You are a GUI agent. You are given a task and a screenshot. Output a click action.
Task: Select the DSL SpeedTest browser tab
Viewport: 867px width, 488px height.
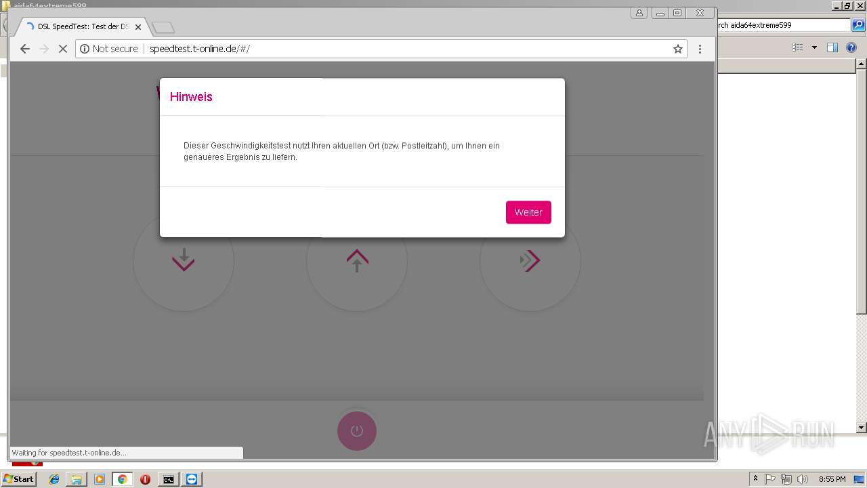click(81, 26)
